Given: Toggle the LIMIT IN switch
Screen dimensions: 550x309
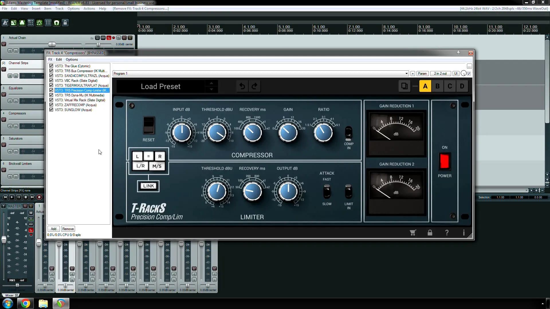Looking at the screenshot, I should coord(349,192).
